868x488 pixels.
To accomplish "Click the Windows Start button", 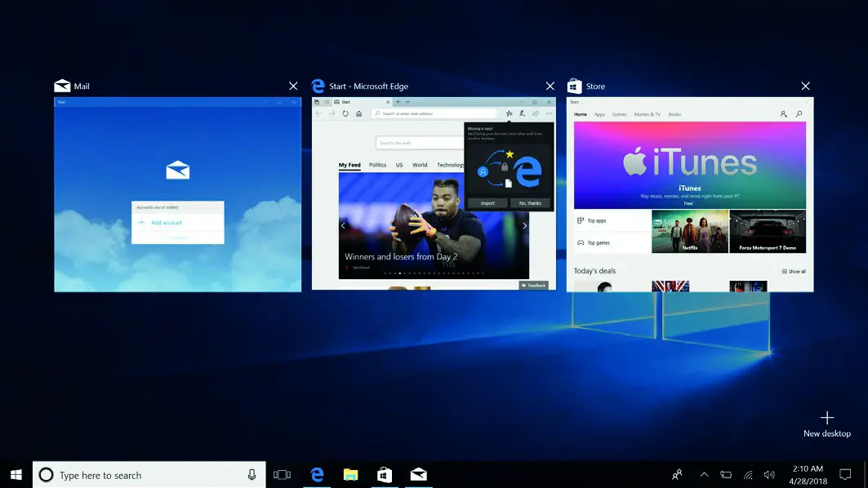I will click(16, 475).
